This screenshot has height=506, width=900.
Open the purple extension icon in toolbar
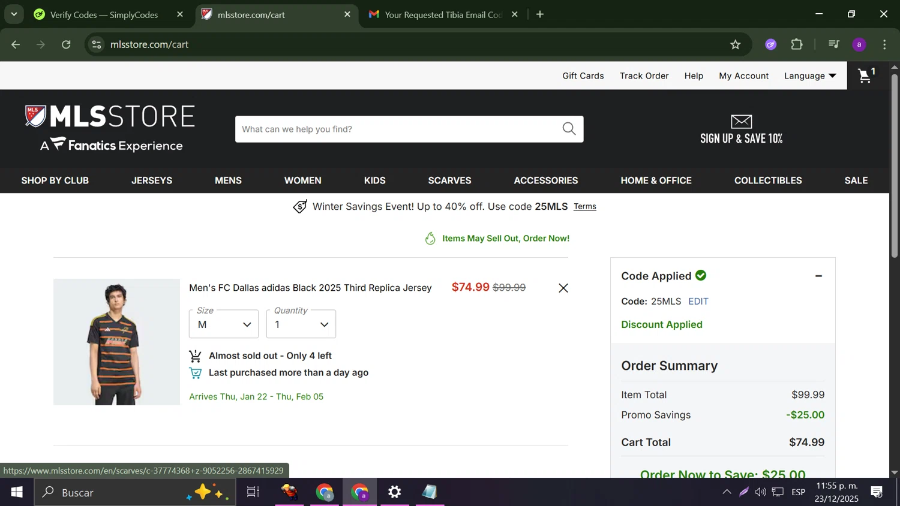(771, 44)
